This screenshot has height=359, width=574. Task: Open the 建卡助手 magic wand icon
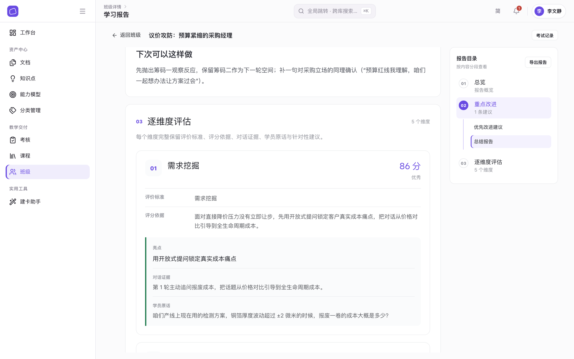pyautogui.click(x=13, y=202)
